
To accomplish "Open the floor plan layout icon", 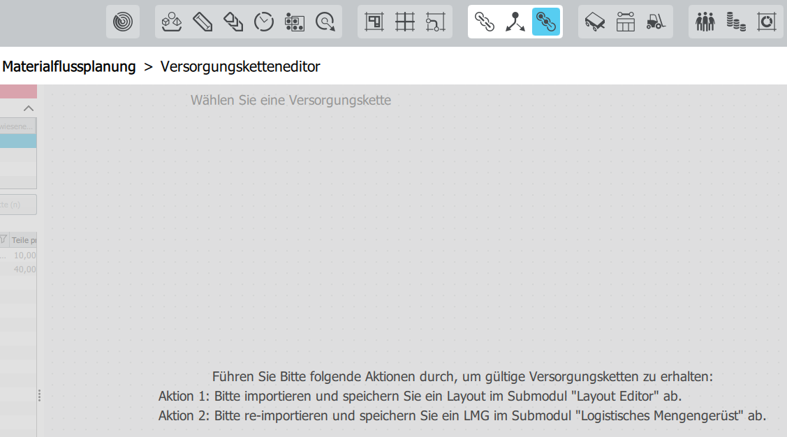I will [374, 22].
